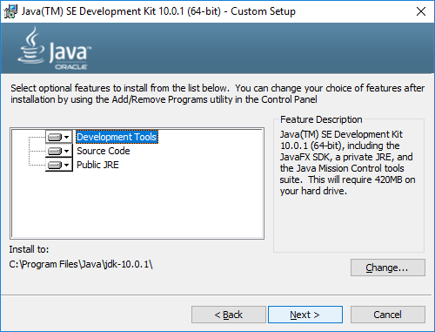This screenshot has width=435, height=332.
Task: Select the Source Code tree item
Action: (x=104, y=151)
